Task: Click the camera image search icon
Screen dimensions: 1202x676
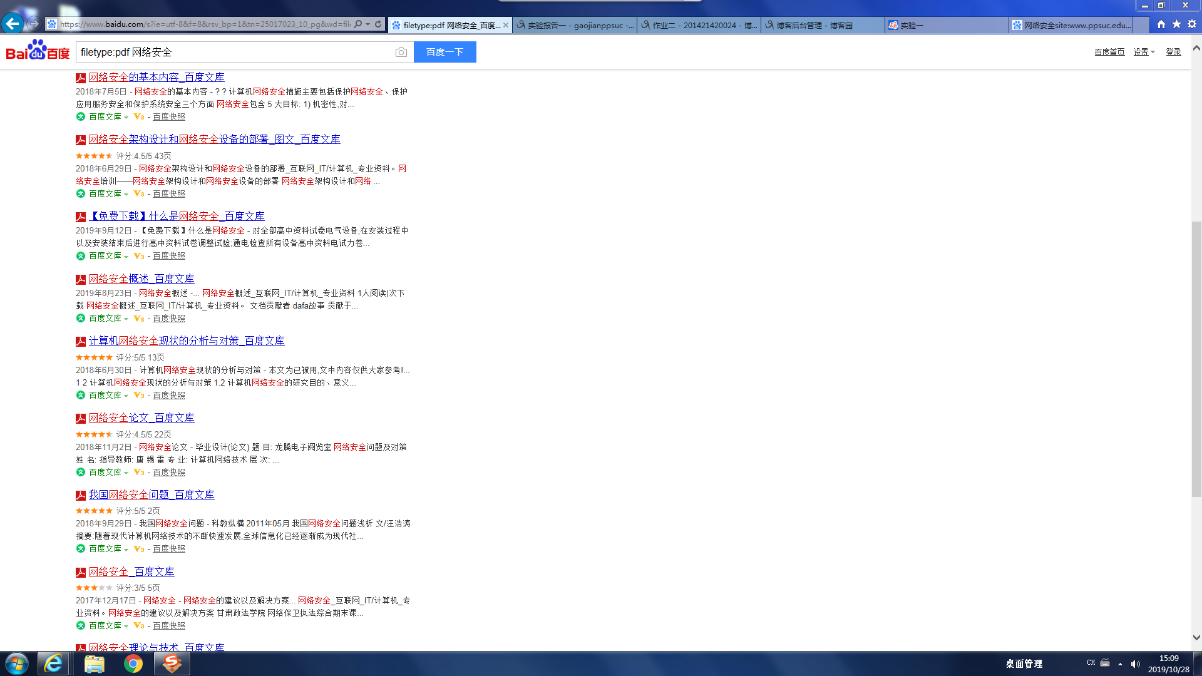Action: [401, 52]
